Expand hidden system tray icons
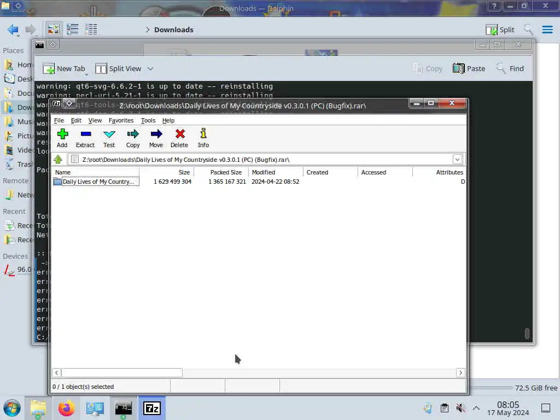Image resolution: width=560 pixels, height=420 pixels. tap(476, 408)
